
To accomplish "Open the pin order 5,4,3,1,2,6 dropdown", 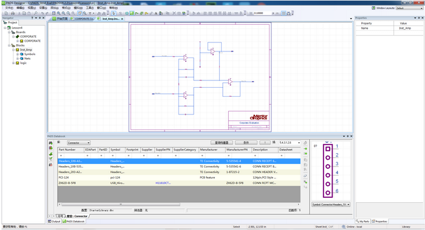I will click(299, 143).
